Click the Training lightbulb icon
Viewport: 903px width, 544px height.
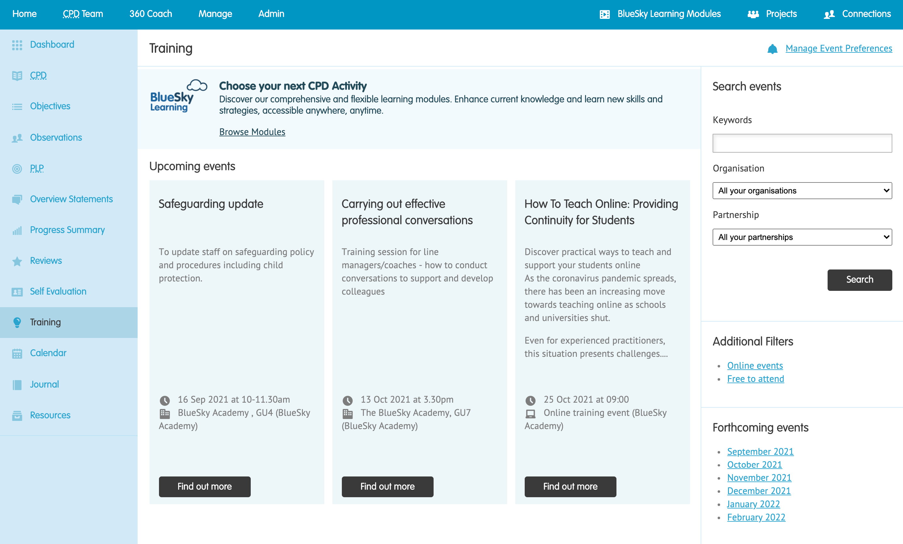coord(17,322)
